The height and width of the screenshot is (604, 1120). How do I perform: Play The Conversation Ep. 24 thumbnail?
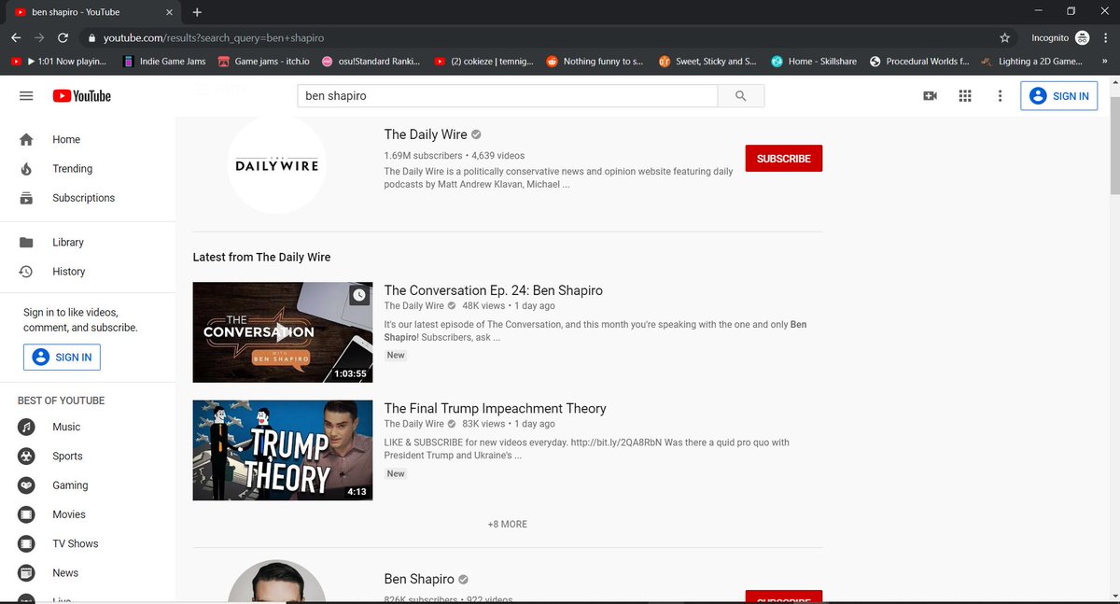tap(283, 332)
